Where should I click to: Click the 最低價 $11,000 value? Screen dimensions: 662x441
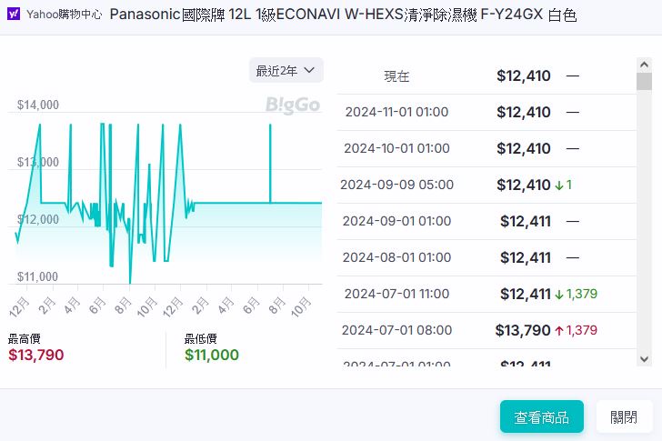click(212, 355)
